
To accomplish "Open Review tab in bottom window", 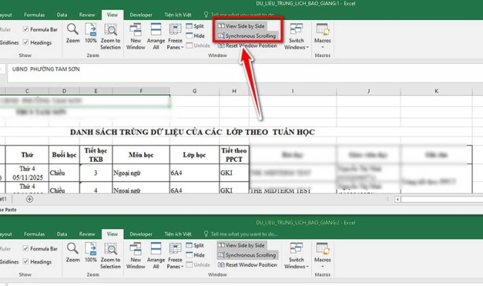I will pos(87,234).
